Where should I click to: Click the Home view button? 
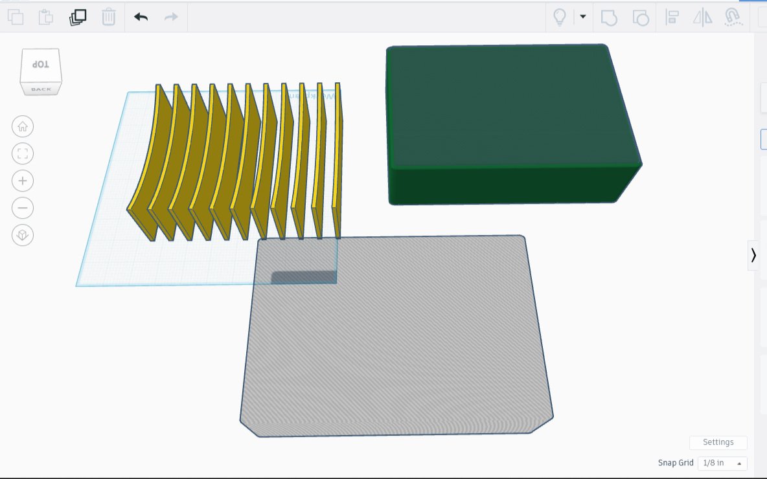point(23,127)
